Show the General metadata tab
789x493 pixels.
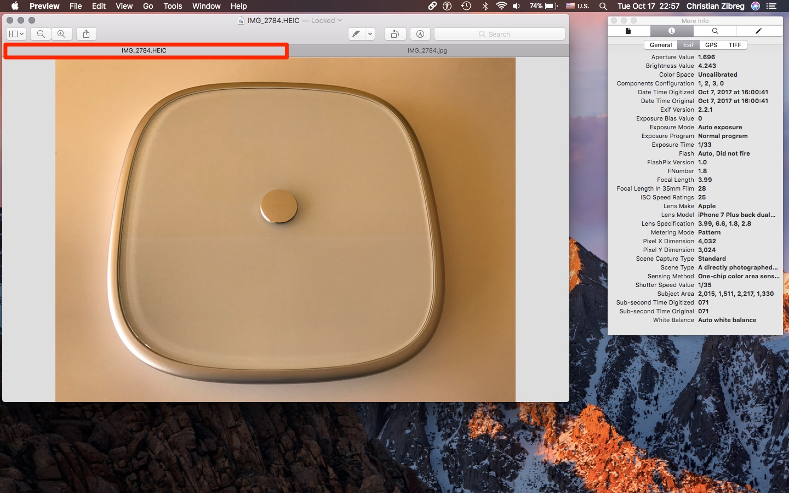point(661,45)
